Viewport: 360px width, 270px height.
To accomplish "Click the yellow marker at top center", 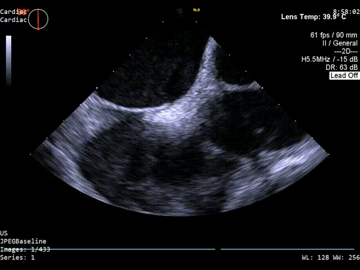I will (x=197, y=10).
